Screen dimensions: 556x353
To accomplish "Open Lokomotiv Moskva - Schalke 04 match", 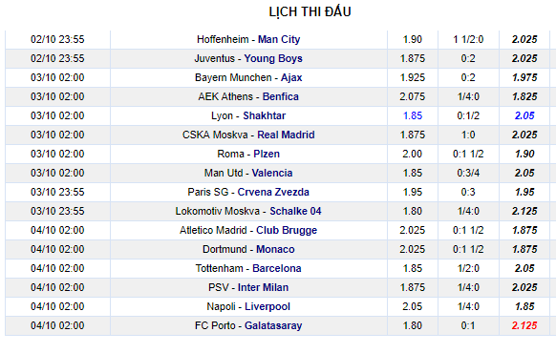I will tap(248, 212).
